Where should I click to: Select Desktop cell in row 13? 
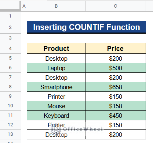56,135
